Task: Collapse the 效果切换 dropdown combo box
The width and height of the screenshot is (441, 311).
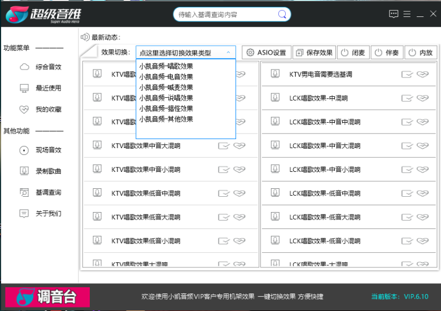Action: pyautogui.click(x=186, y=53)
